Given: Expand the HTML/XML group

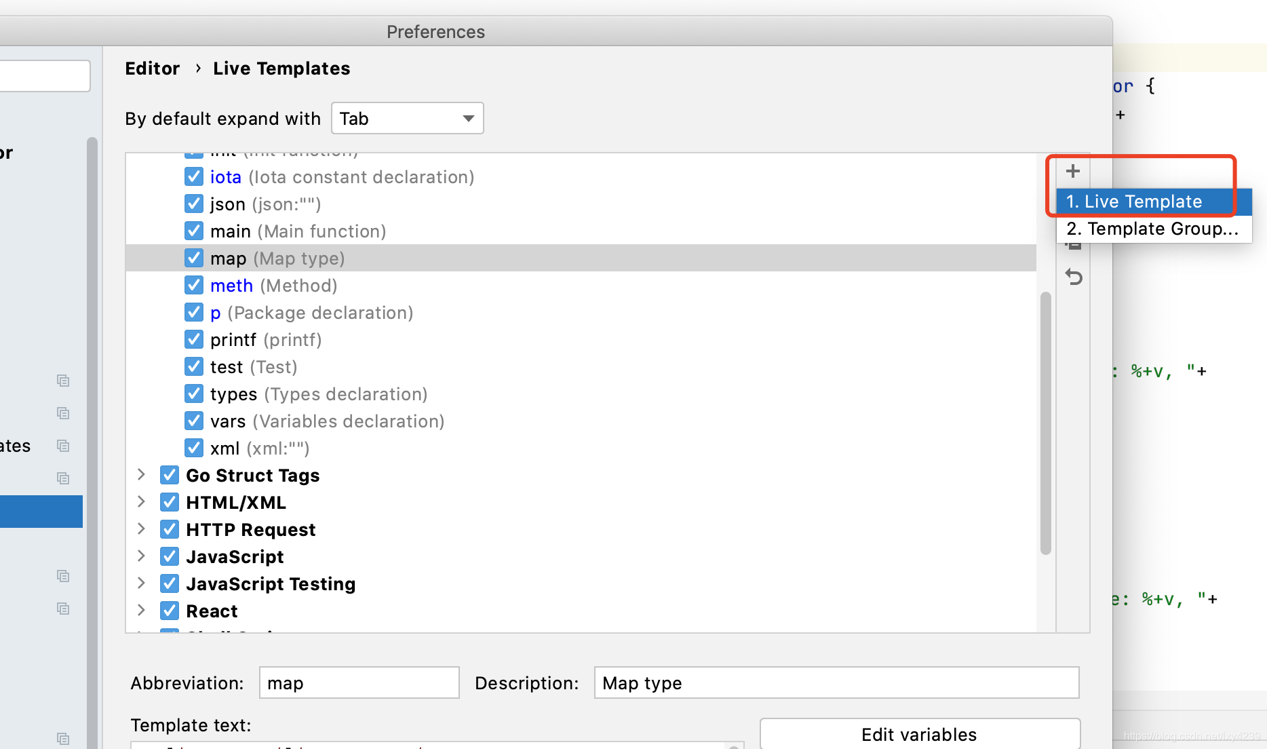Looking at the screenshot, I should [x=141, y=501].
